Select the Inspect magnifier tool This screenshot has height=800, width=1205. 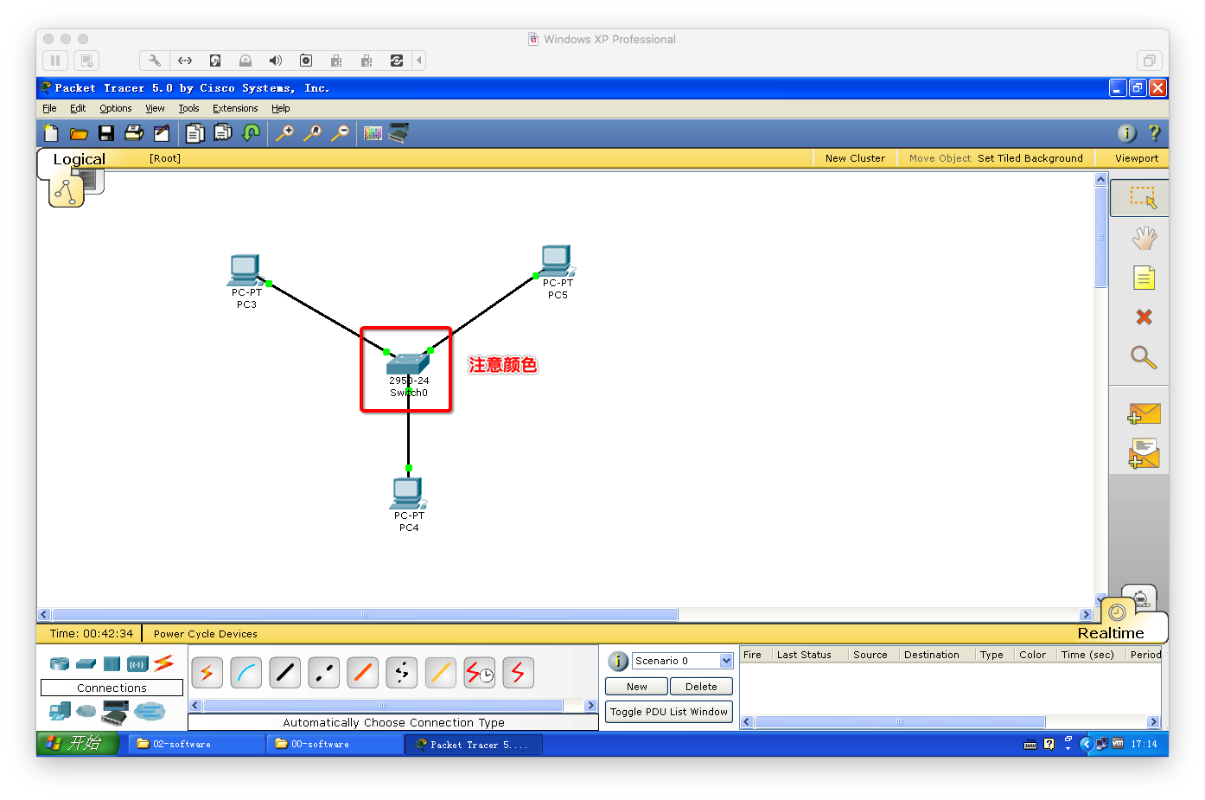click(x=1144, y=357)
